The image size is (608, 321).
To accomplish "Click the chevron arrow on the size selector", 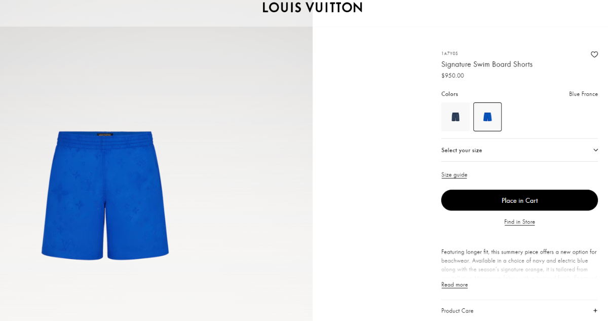I will coord(595,150).
